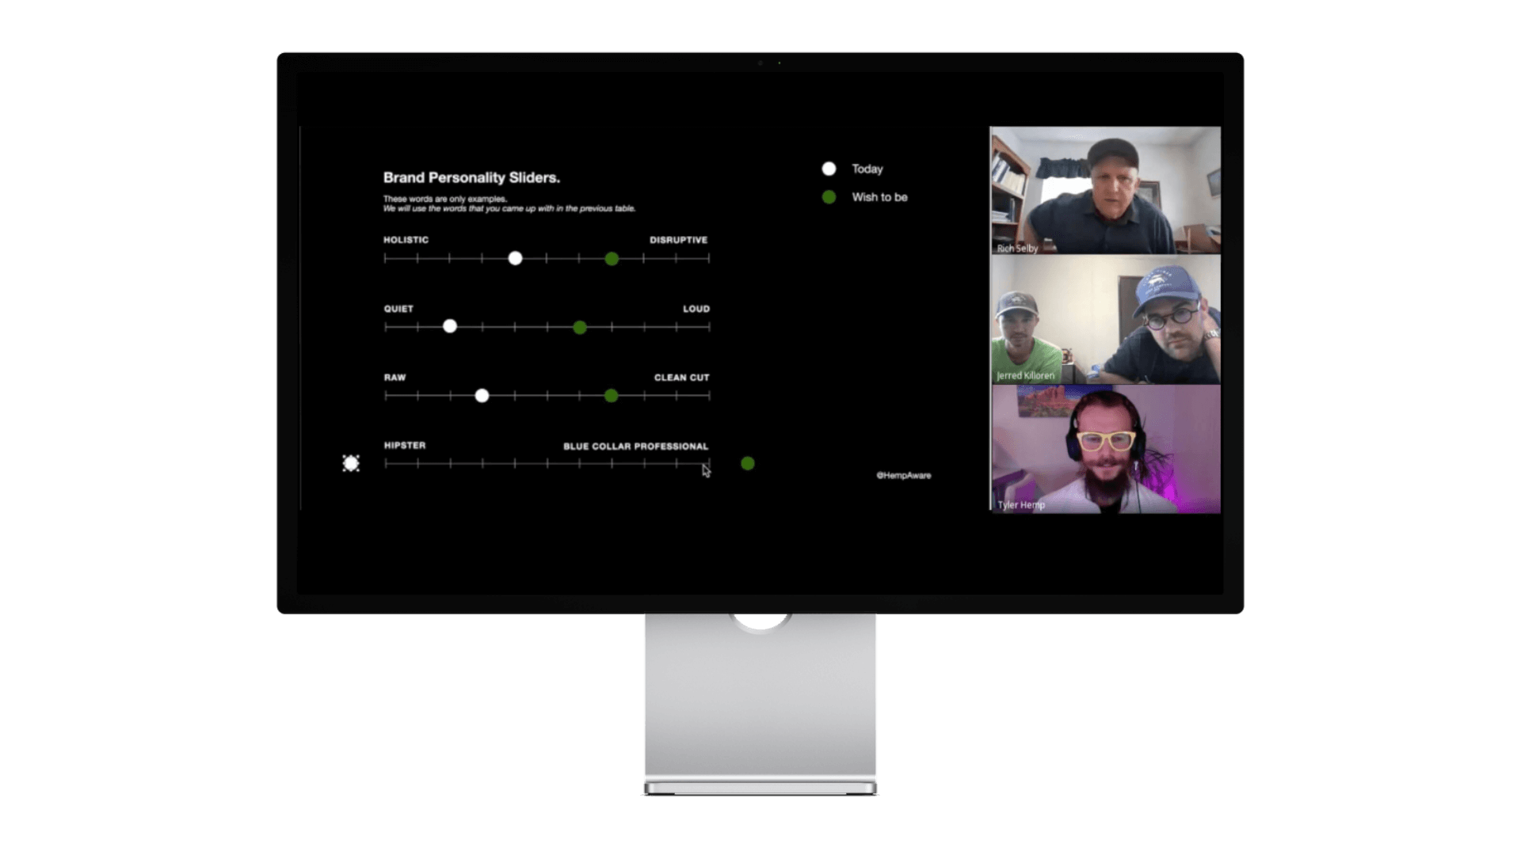
Task: Click the 'These words are only examples' line
Action: [445, 199]
